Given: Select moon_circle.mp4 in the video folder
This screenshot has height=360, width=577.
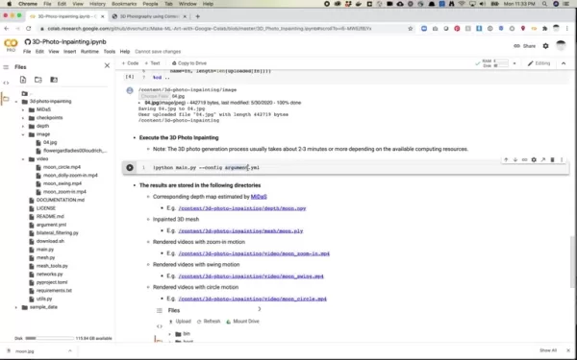Looking at the screenshot, I should (62, 167).
